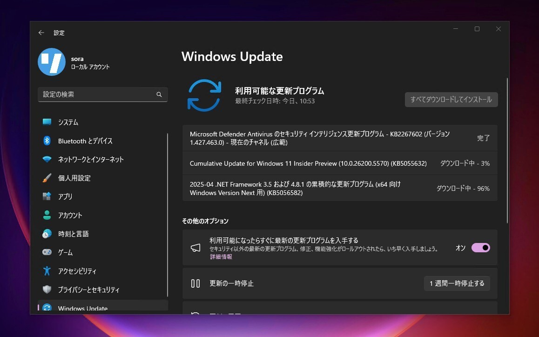Click the ダウンロード中 - 96% status
539x337 pixels.
tap(463, 189)
